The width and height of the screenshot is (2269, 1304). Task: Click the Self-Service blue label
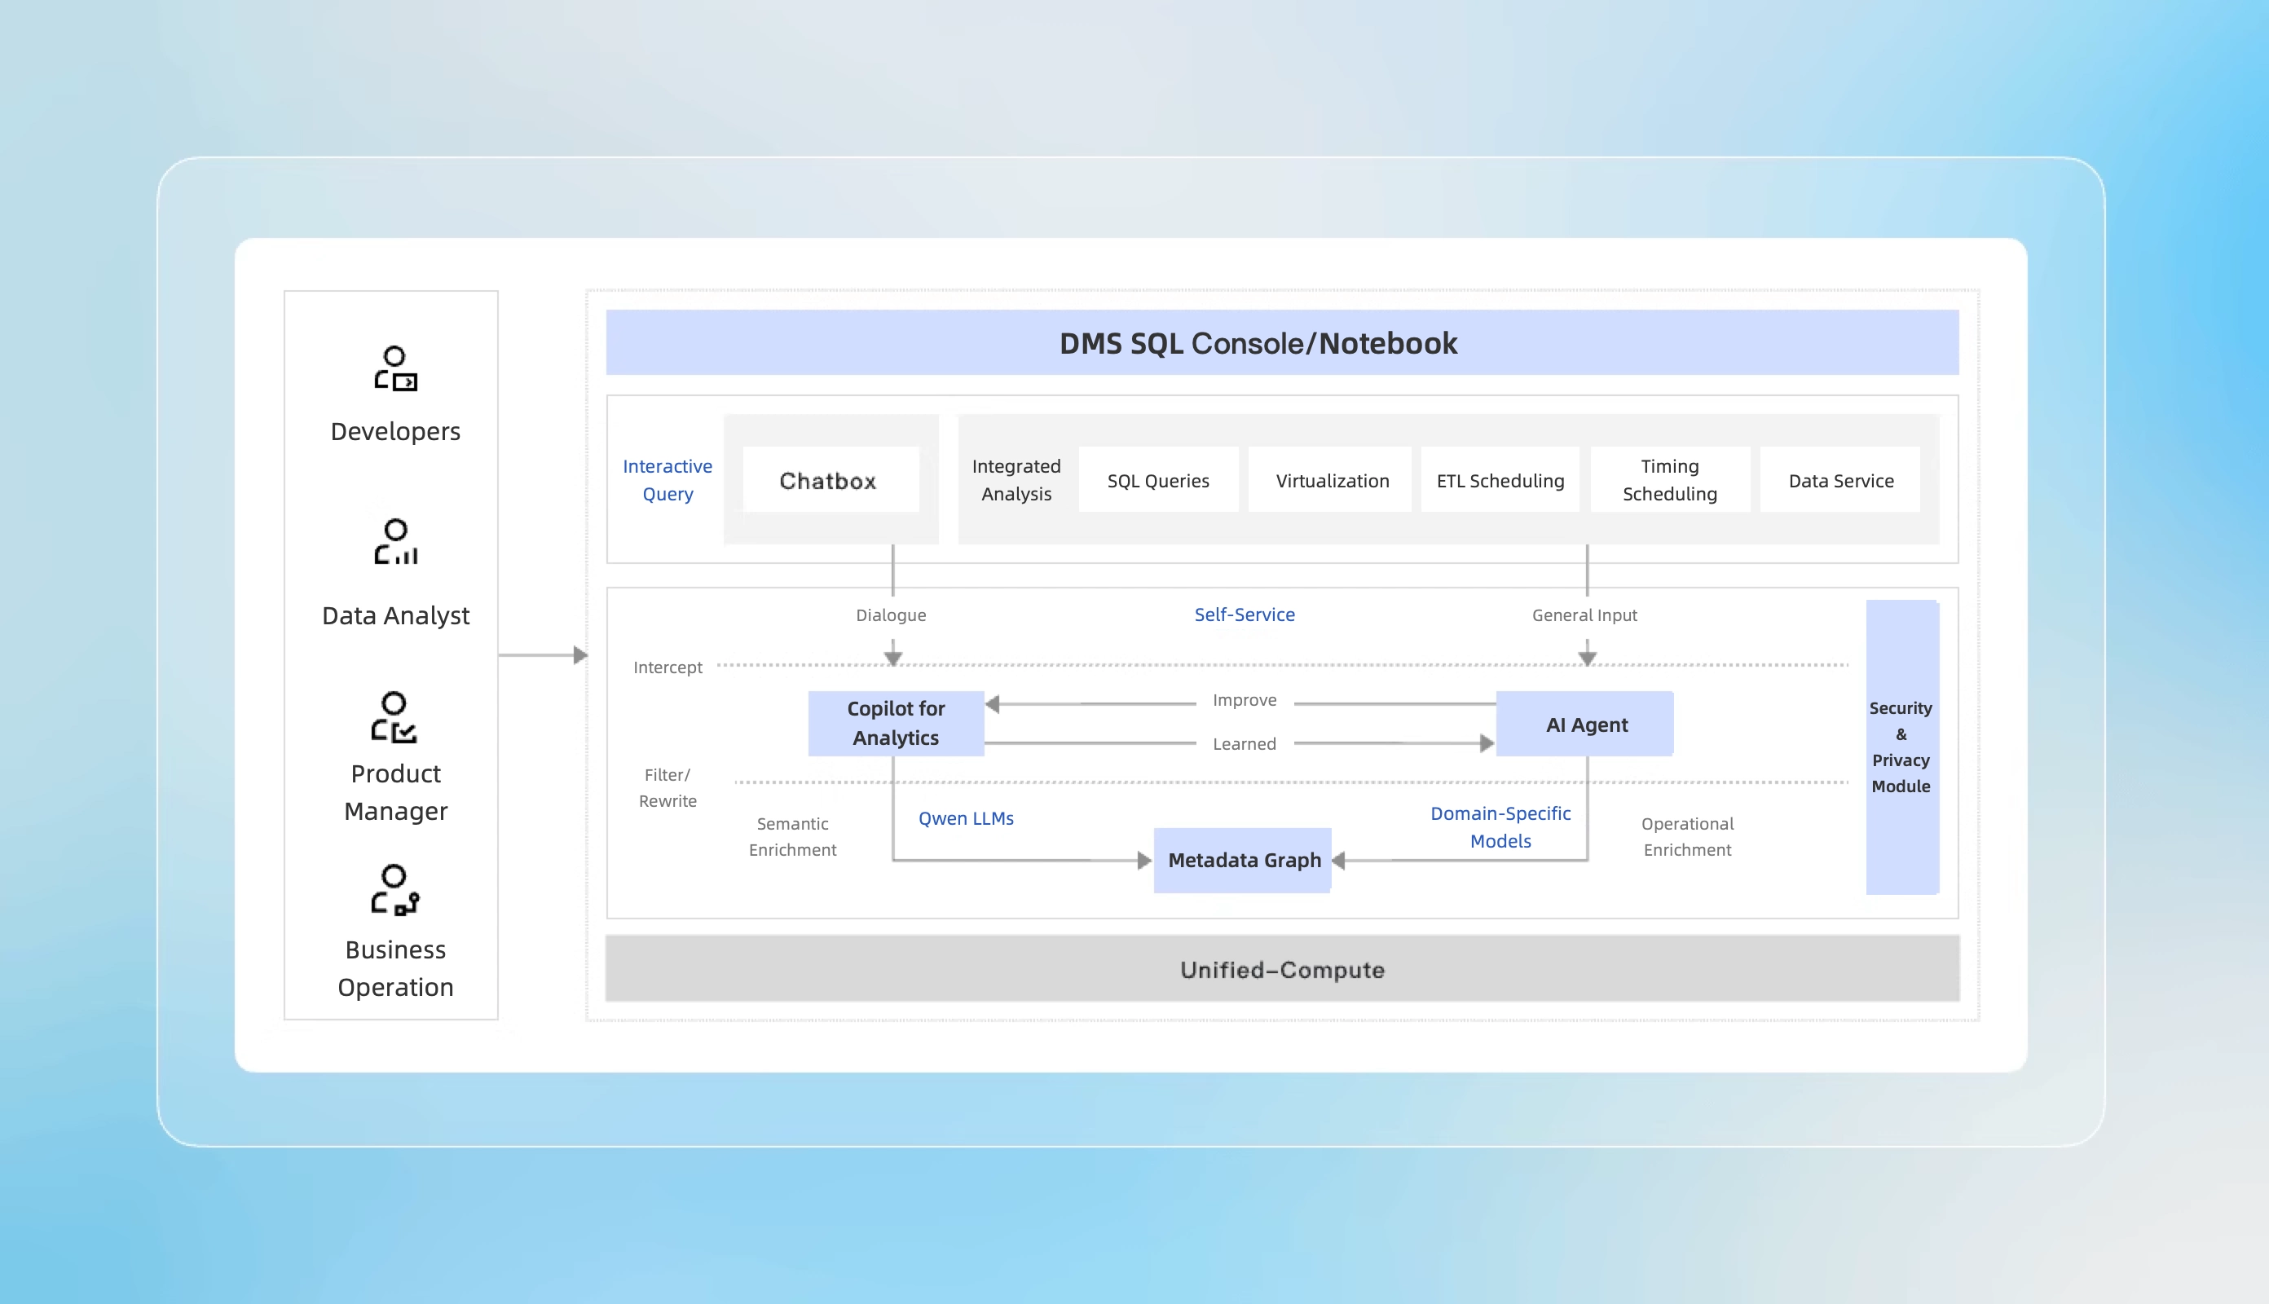1244,615
